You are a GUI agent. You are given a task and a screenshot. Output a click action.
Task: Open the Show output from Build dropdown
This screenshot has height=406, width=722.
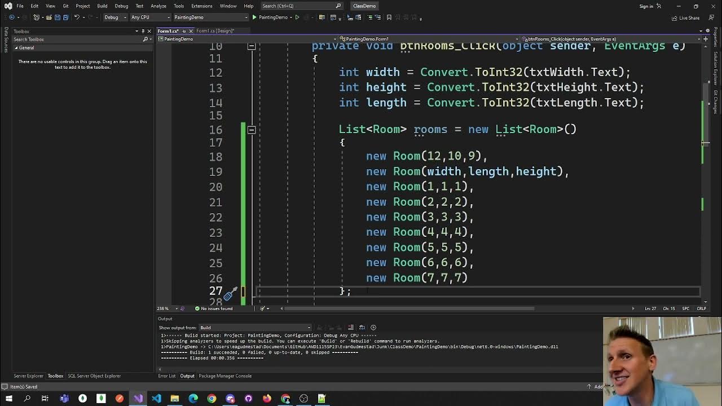click(x=256, y=328)
